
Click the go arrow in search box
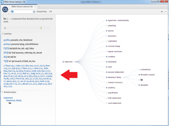(x=34, y=12)
